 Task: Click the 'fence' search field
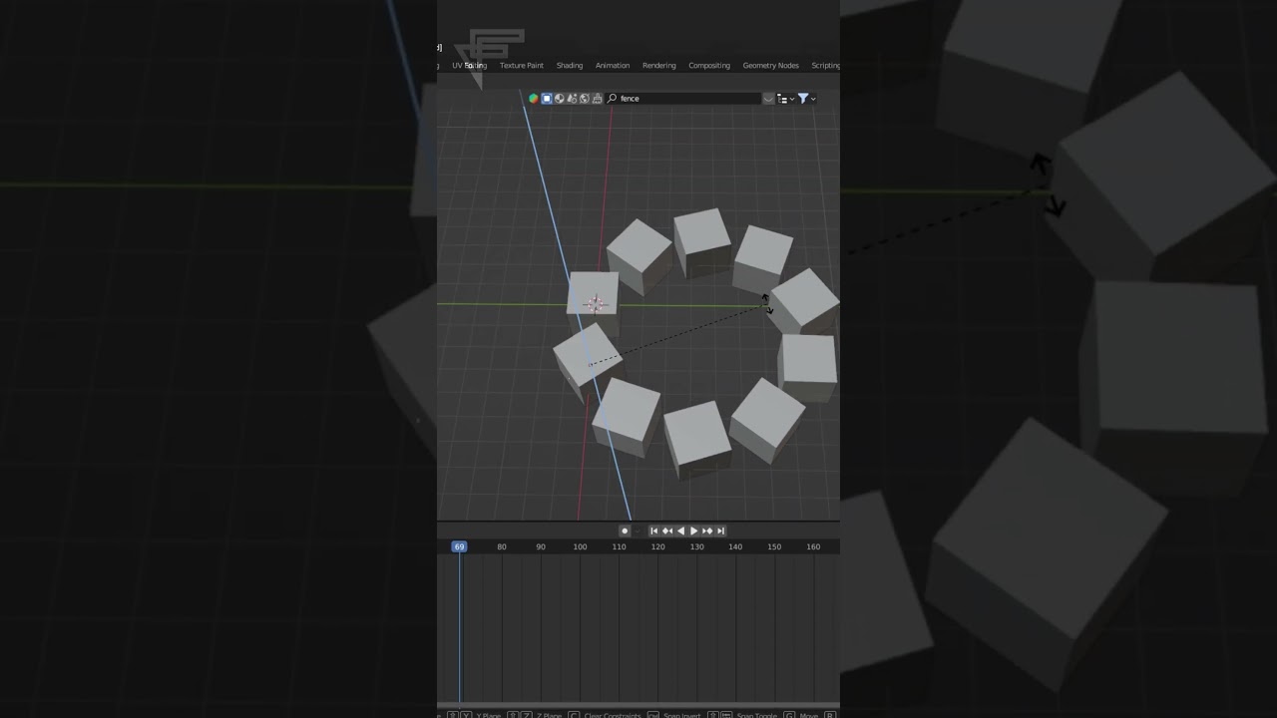click(x=683, y=99)
